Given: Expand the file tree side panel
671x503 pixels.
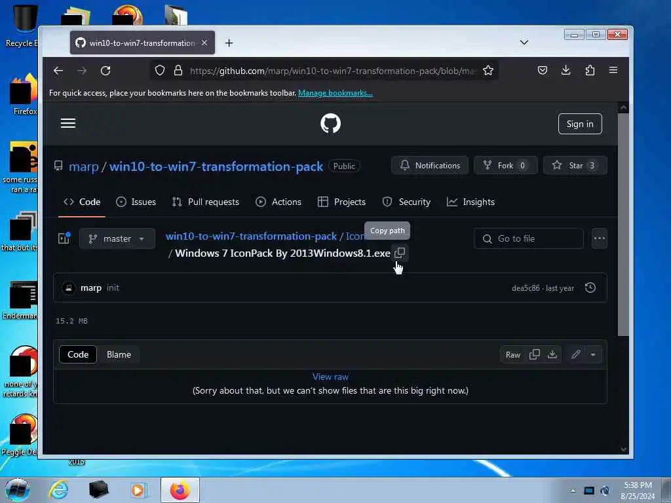Looking at the screenshot, I should click(x=64, y=238).
